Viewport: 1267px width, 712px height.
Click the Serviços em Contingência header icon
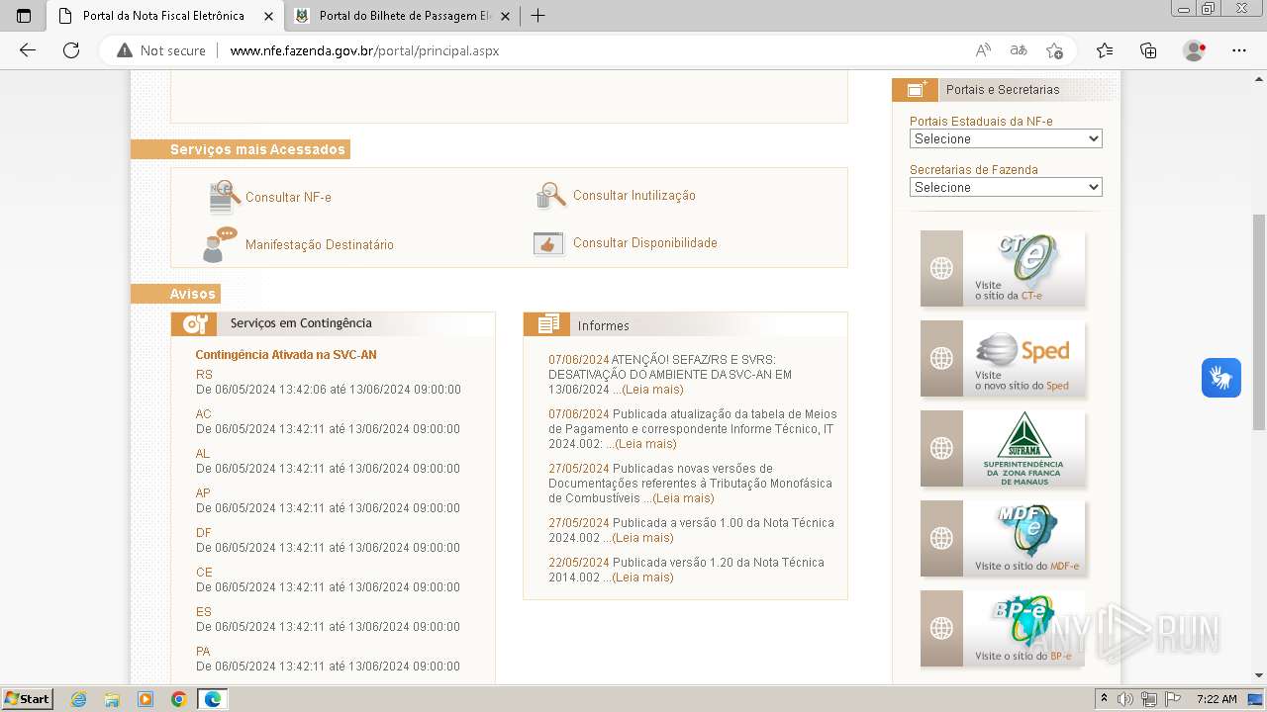point(194,324)
